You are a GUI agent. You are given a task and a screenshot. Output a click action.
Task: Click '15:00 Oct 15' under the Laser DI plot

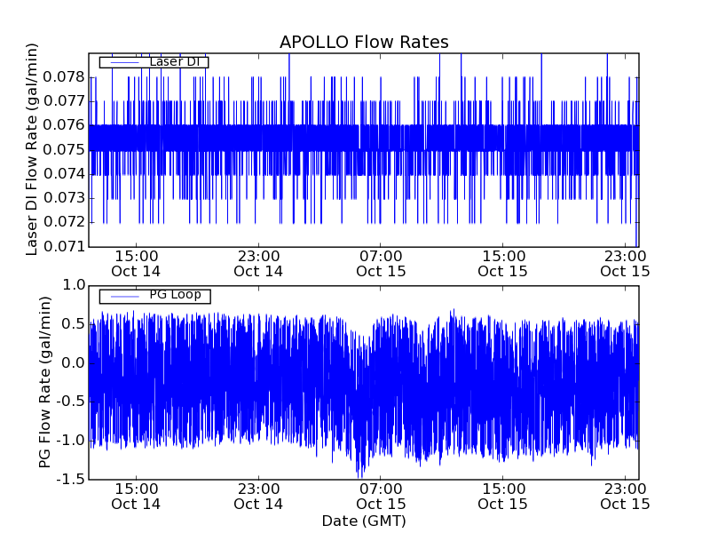coord(503,264)
